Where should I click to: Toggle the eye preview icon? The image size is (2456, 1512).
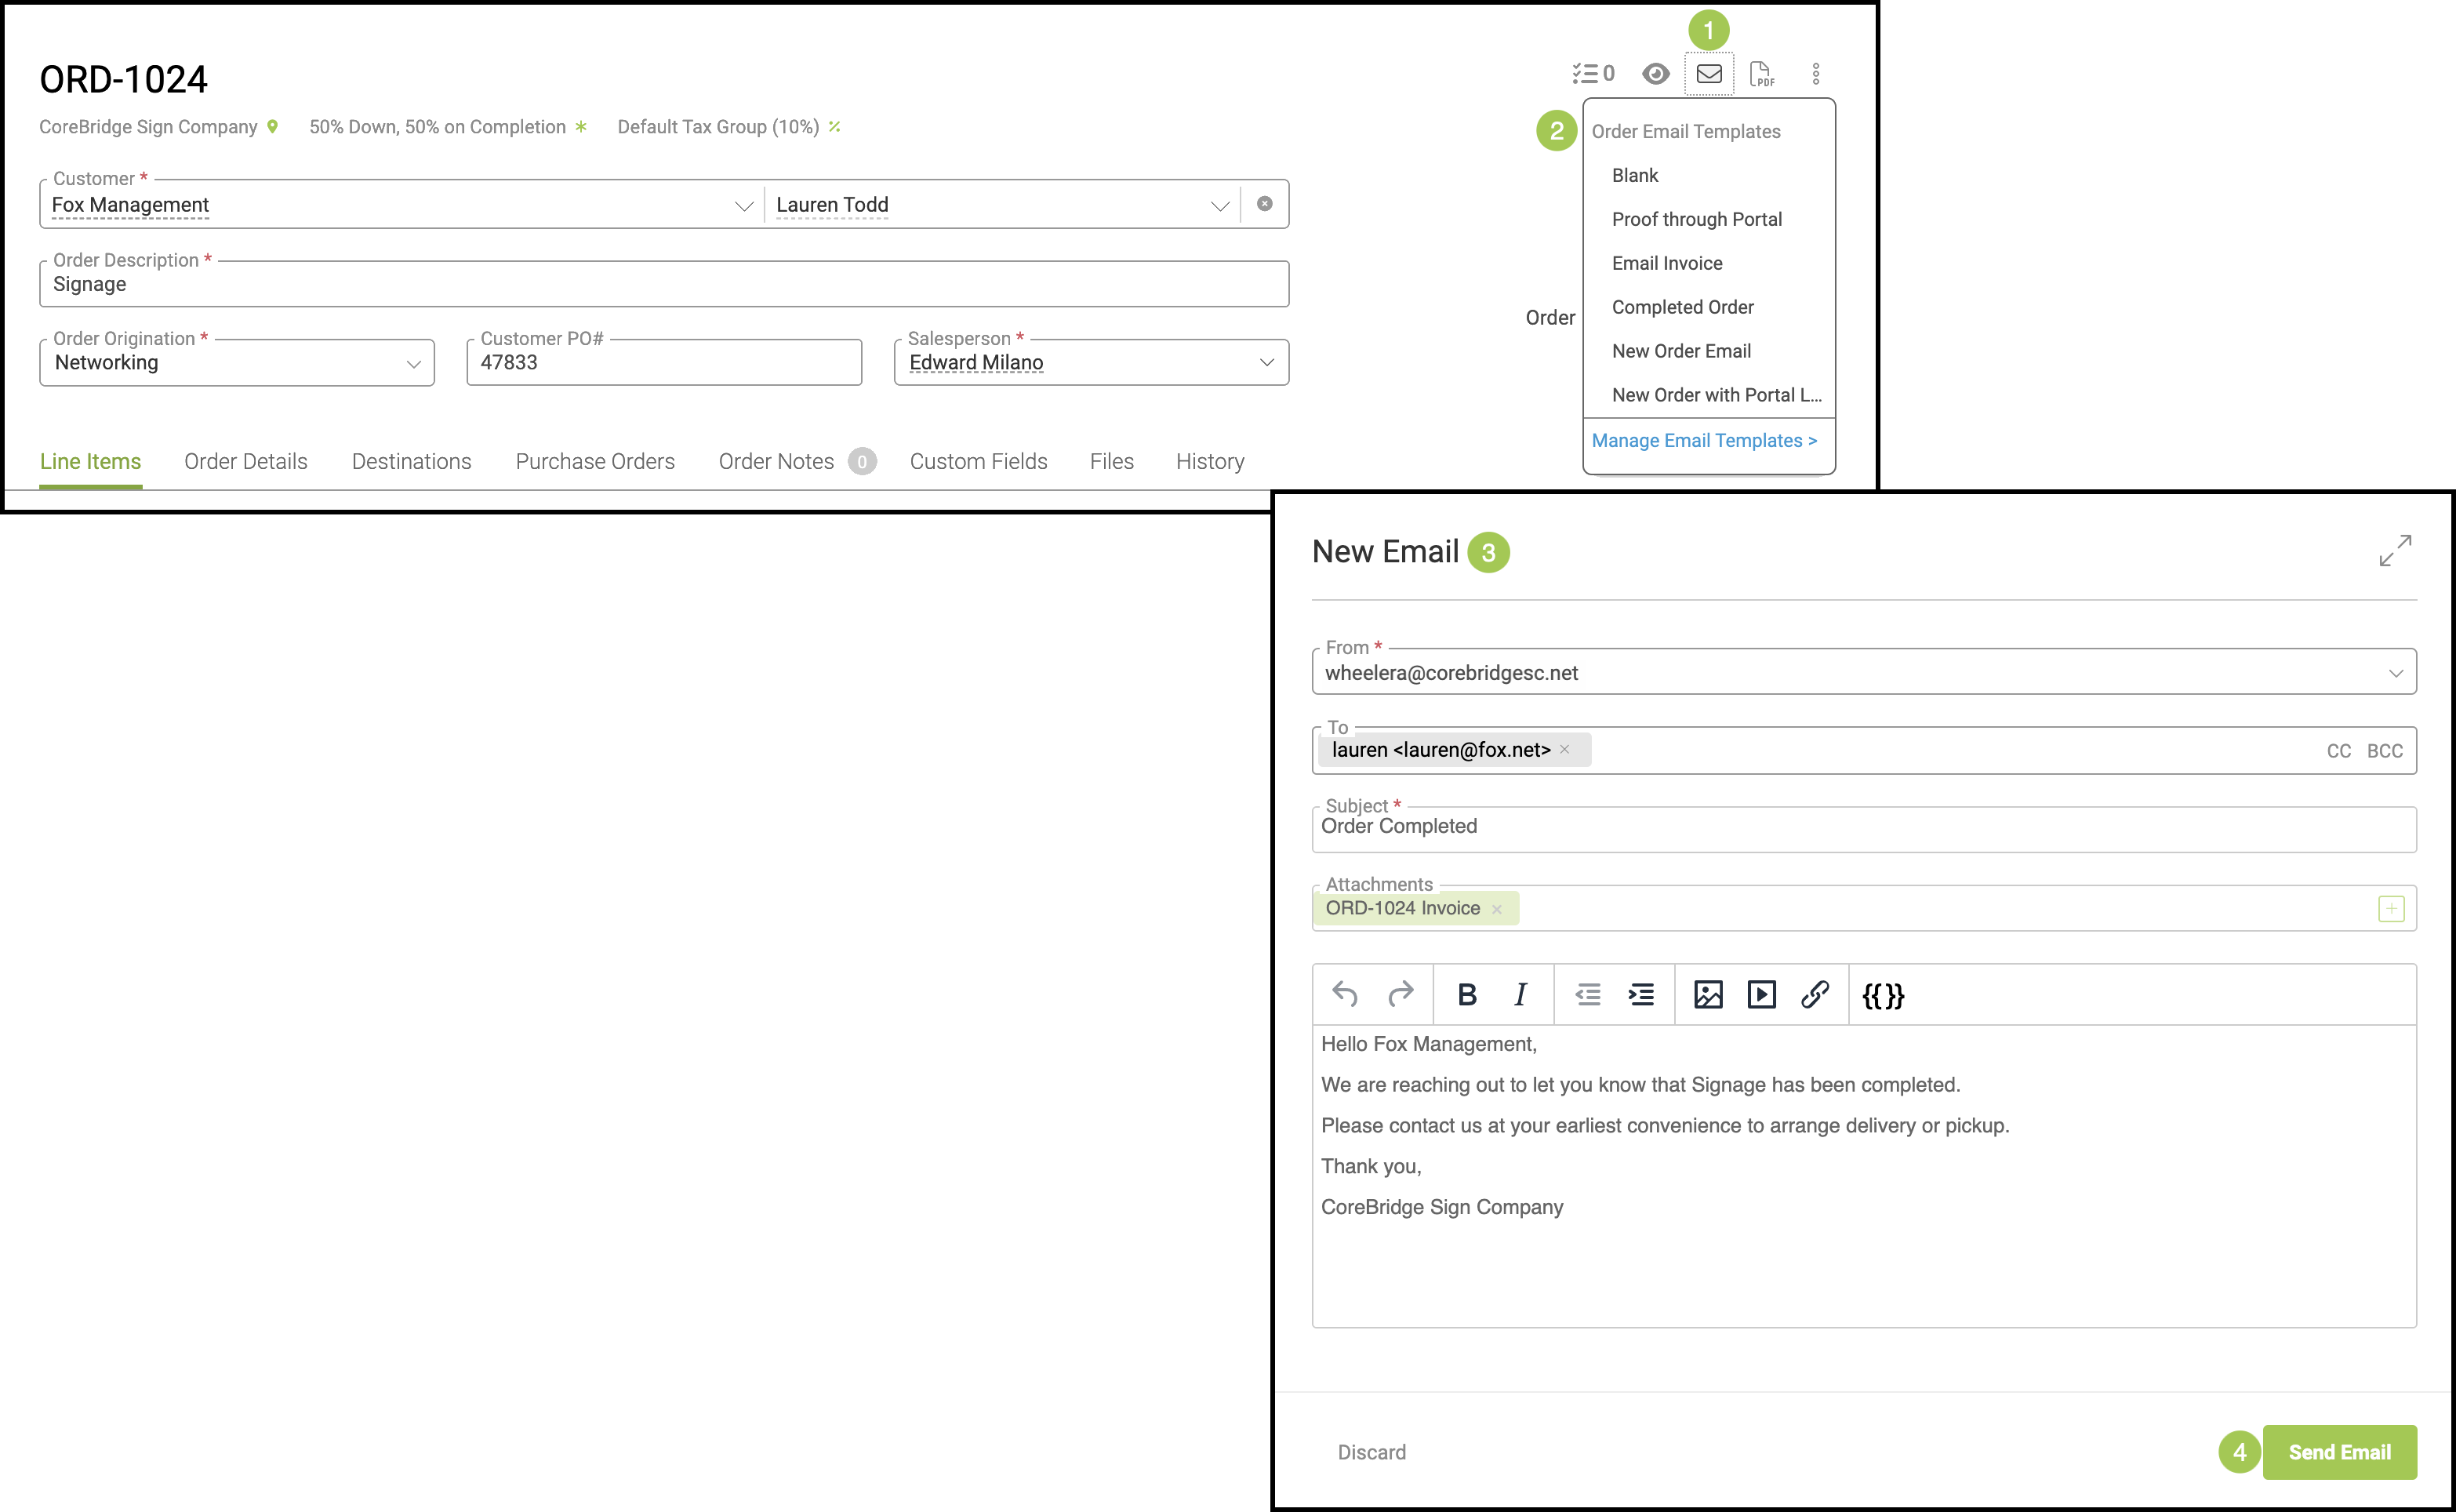click(x=1655, y=74)
